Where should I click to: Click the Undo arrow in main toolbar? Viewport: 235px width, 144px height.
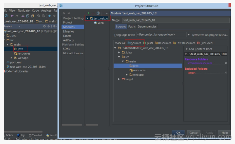(12, 16)
